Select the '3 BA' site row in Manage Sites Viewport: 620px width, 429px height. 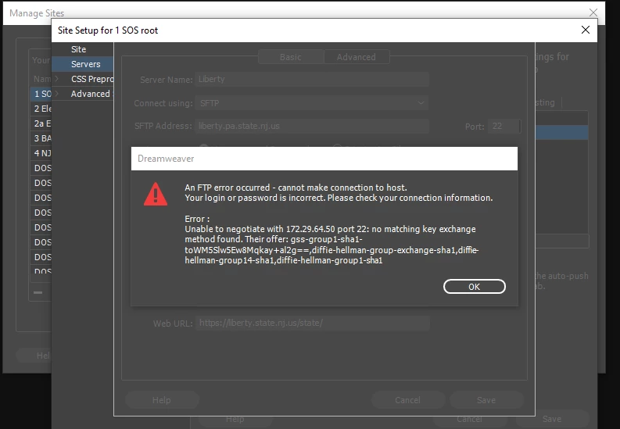(x=41, y=138)
